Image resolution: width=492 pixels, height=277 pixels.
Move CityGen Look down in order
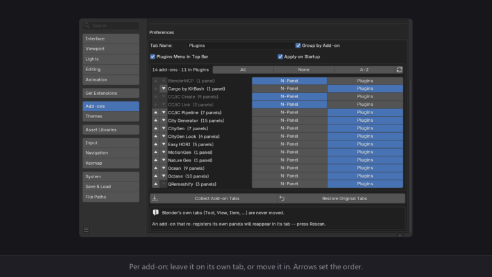pos(163,137)
